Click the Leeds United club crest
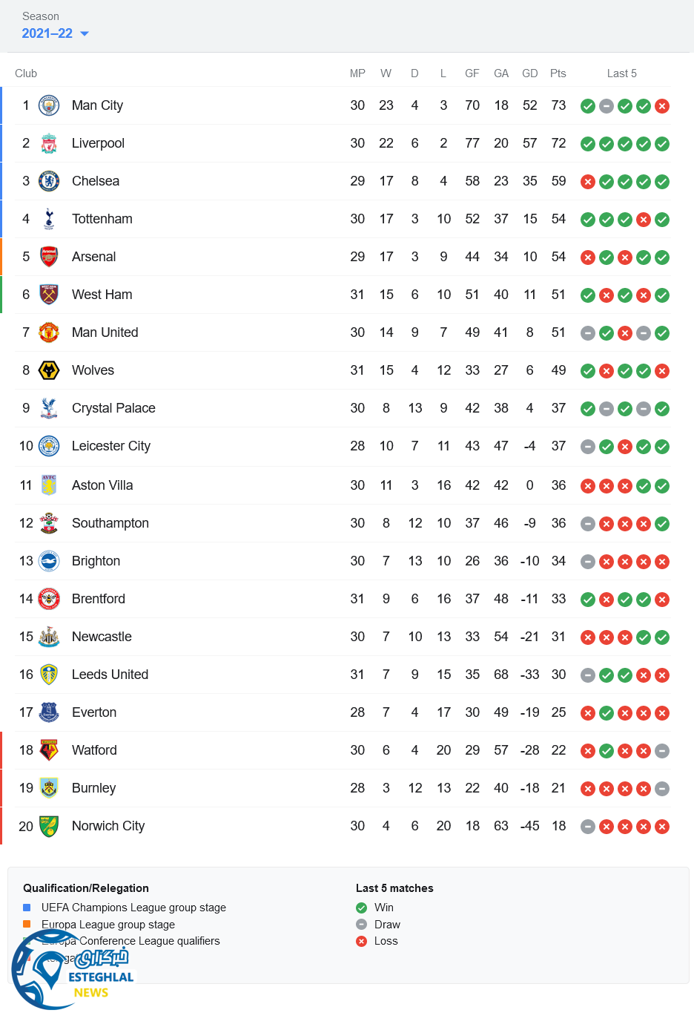694x1030 pixels. [49, 675]
